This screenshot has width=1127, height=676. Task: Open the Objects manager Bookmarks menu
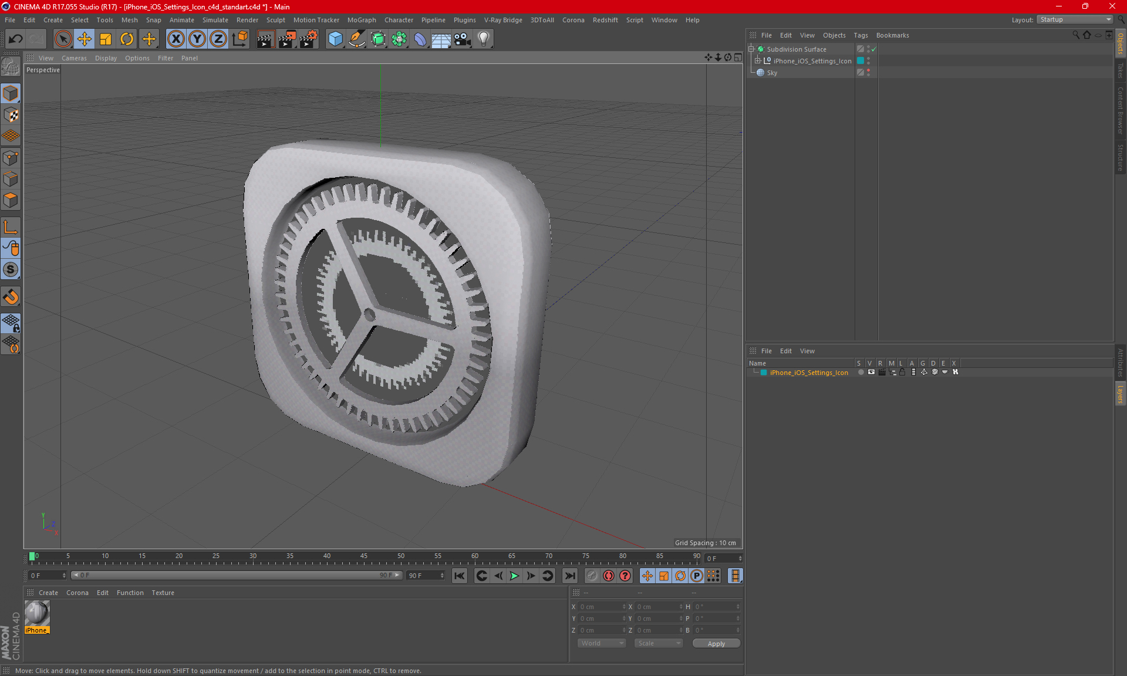pyautogui.click(x=892, y=35)
